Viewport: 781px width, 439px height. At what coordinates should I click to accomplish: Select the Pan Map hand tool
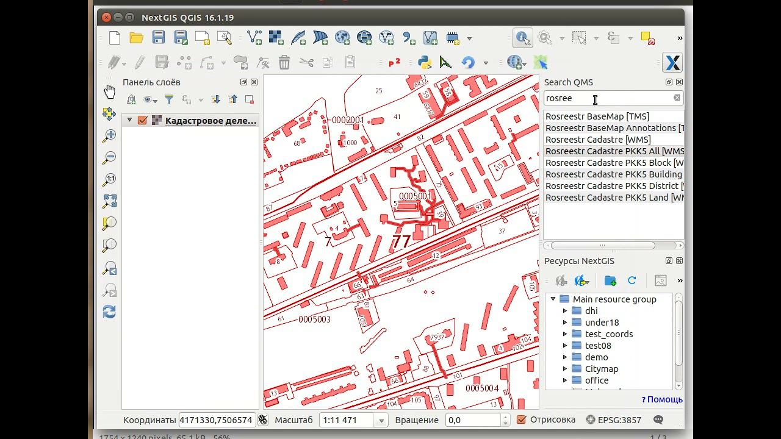click(109, 91)
